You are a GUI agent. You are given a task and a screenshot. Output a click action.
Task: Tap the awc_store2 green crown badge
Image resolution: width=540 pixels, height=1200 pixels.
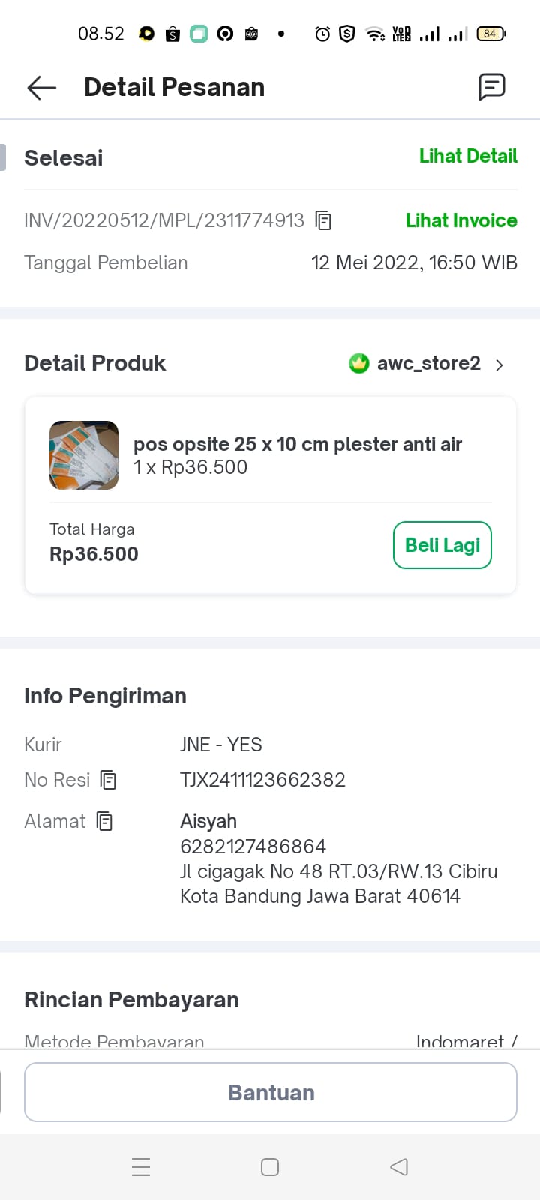(359, 364)
